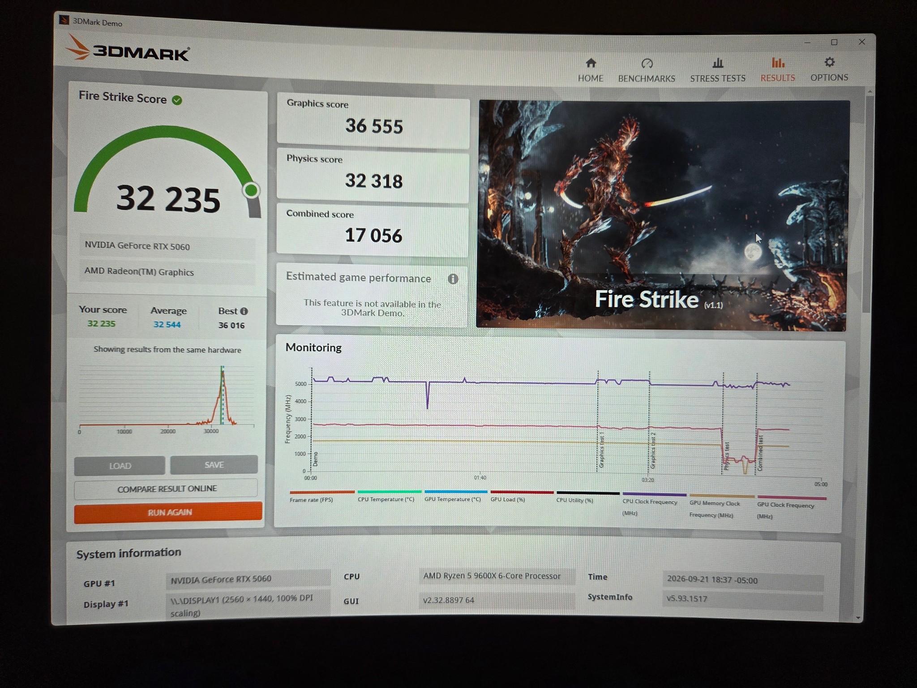Click the green validation checkmark icon
Viewport: 917px width, 688px height.
(x=177, y=100)
